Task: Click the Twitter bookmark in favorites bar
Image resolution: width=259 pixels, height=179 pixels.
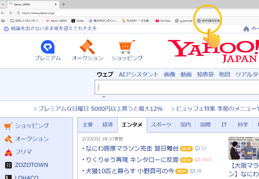Action: pyautogui.click(x=78, y=21)
